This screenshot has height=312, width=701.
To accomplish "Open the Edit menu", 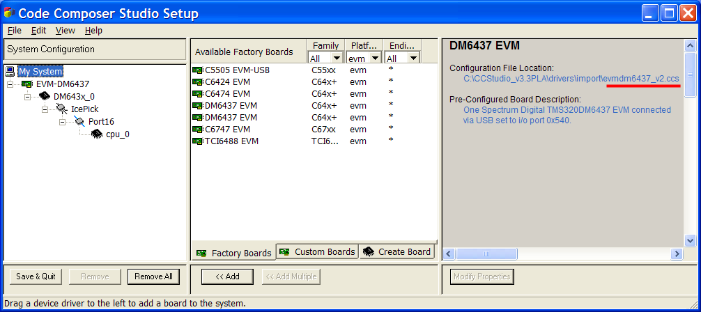I will (38, 31).
